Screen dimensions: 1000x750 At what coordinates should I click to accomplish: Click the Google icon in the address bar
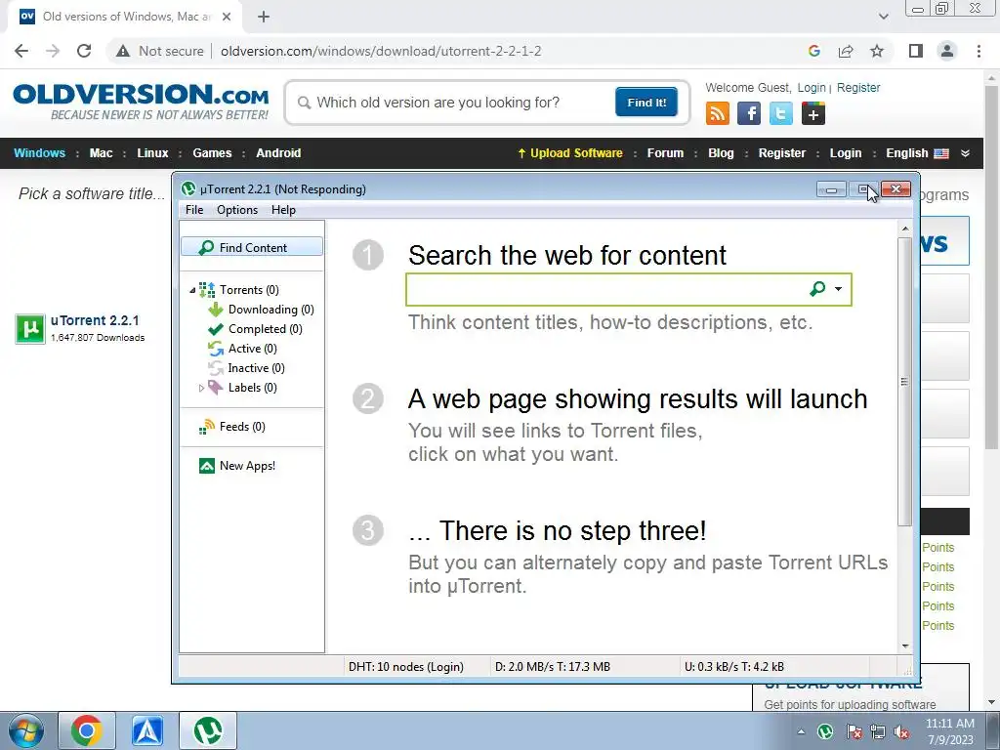click(x=813, y=51)
